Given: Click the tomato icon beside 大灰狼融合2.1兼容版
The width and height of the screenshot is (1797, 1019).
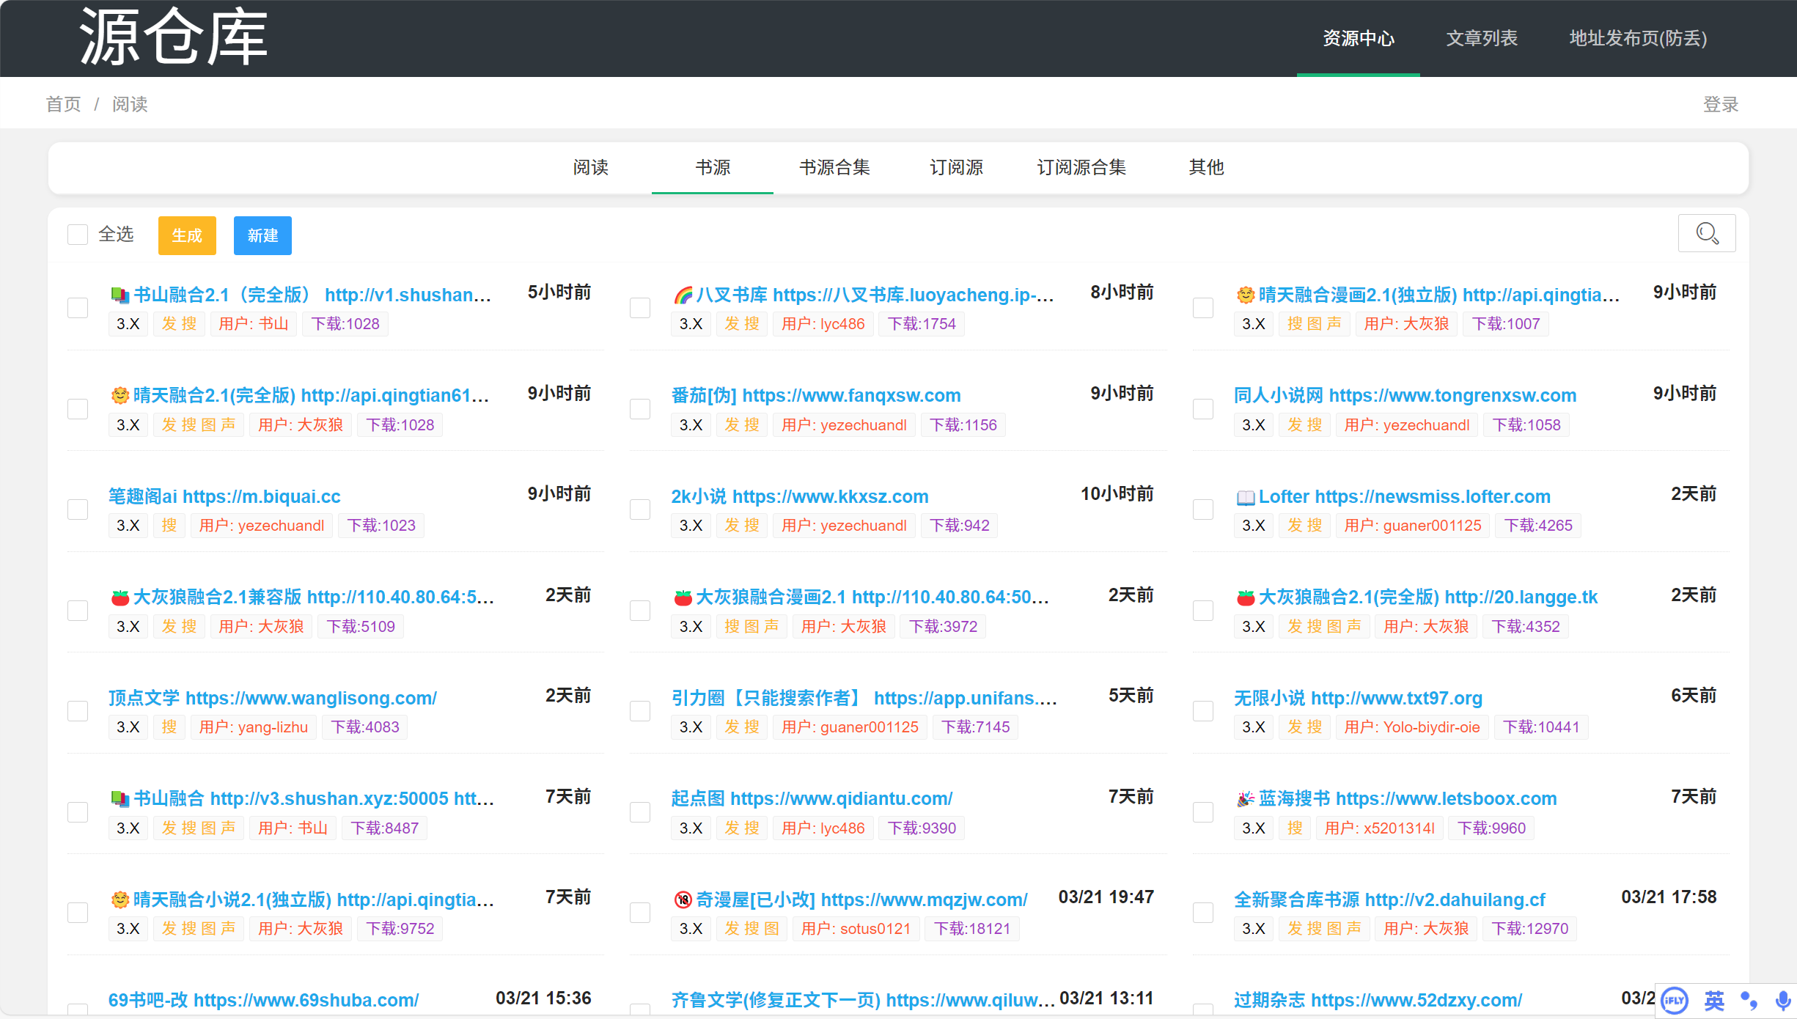Looking at the screenshot, I should pyautogui.click(x=120, y=598).
